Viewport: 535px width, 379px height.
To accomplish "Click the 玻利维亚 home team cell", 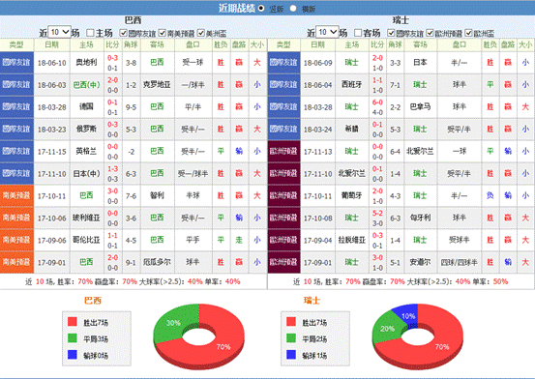I will click(86, 218).
